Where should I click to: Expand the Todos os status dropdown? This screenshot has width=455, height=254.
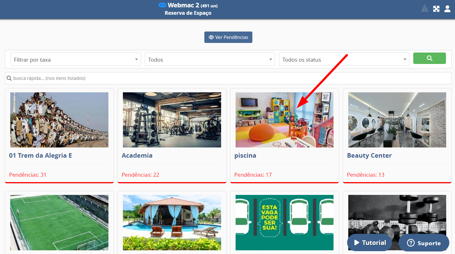coord(344,60)
